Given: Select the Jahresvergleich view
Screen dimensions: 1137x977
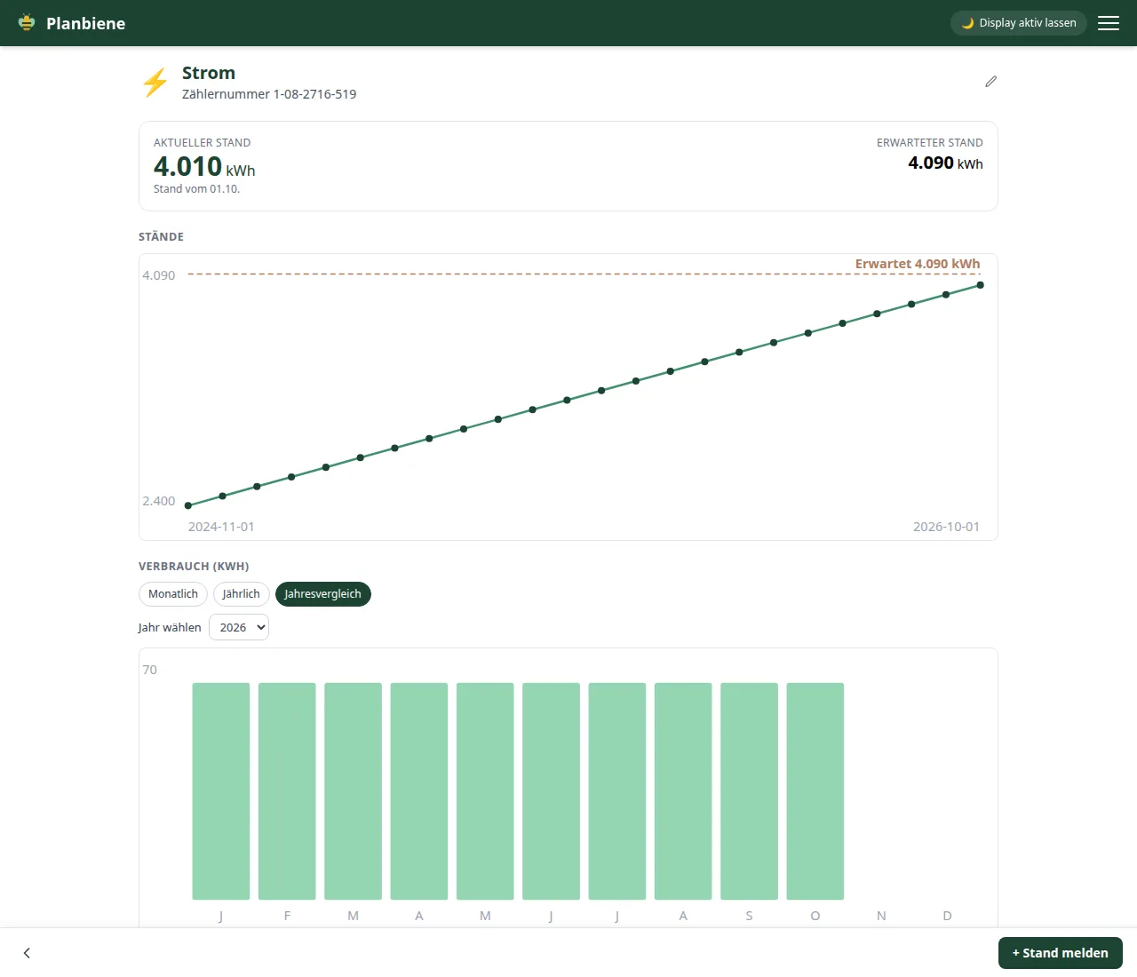Looking at the screenshot, I should (x=322, y=594).
